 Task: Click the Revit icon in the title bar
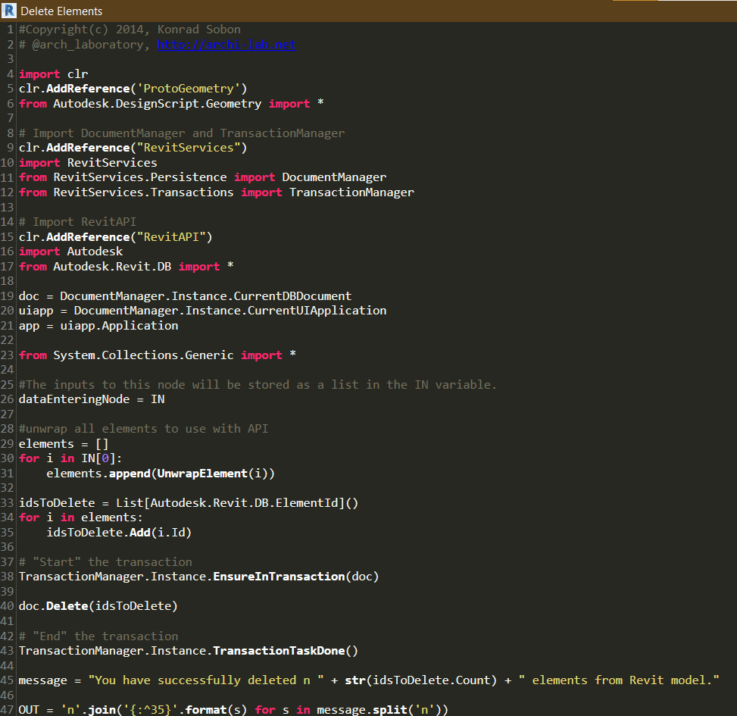(9, 11)
